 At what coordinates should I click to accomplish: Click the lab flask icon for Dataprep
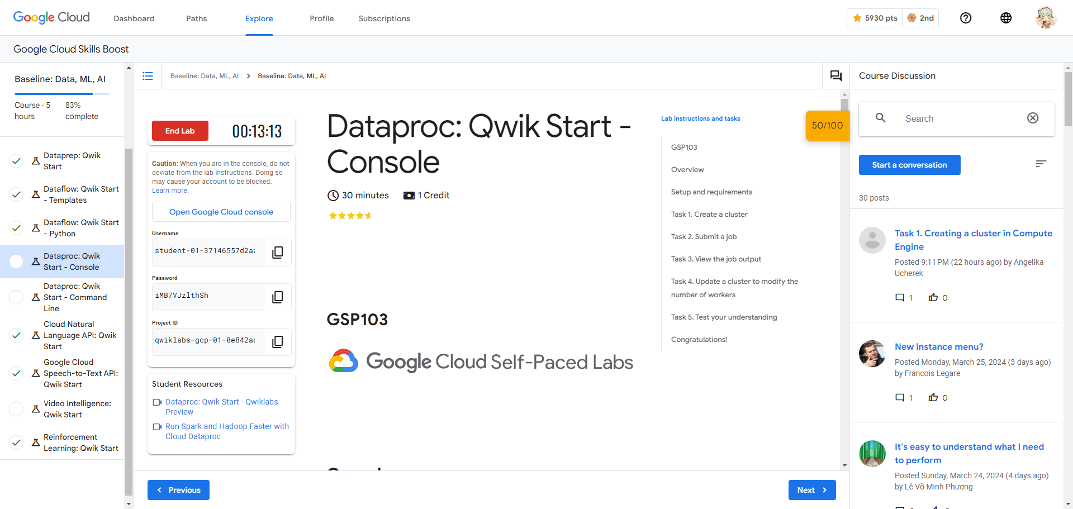[36, 161]
